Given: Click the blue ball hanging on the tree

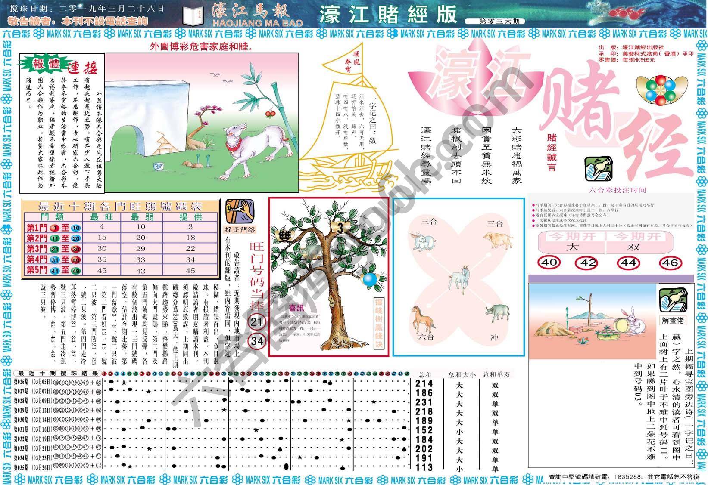Looking at the screenshot, I should coord(369,279).
